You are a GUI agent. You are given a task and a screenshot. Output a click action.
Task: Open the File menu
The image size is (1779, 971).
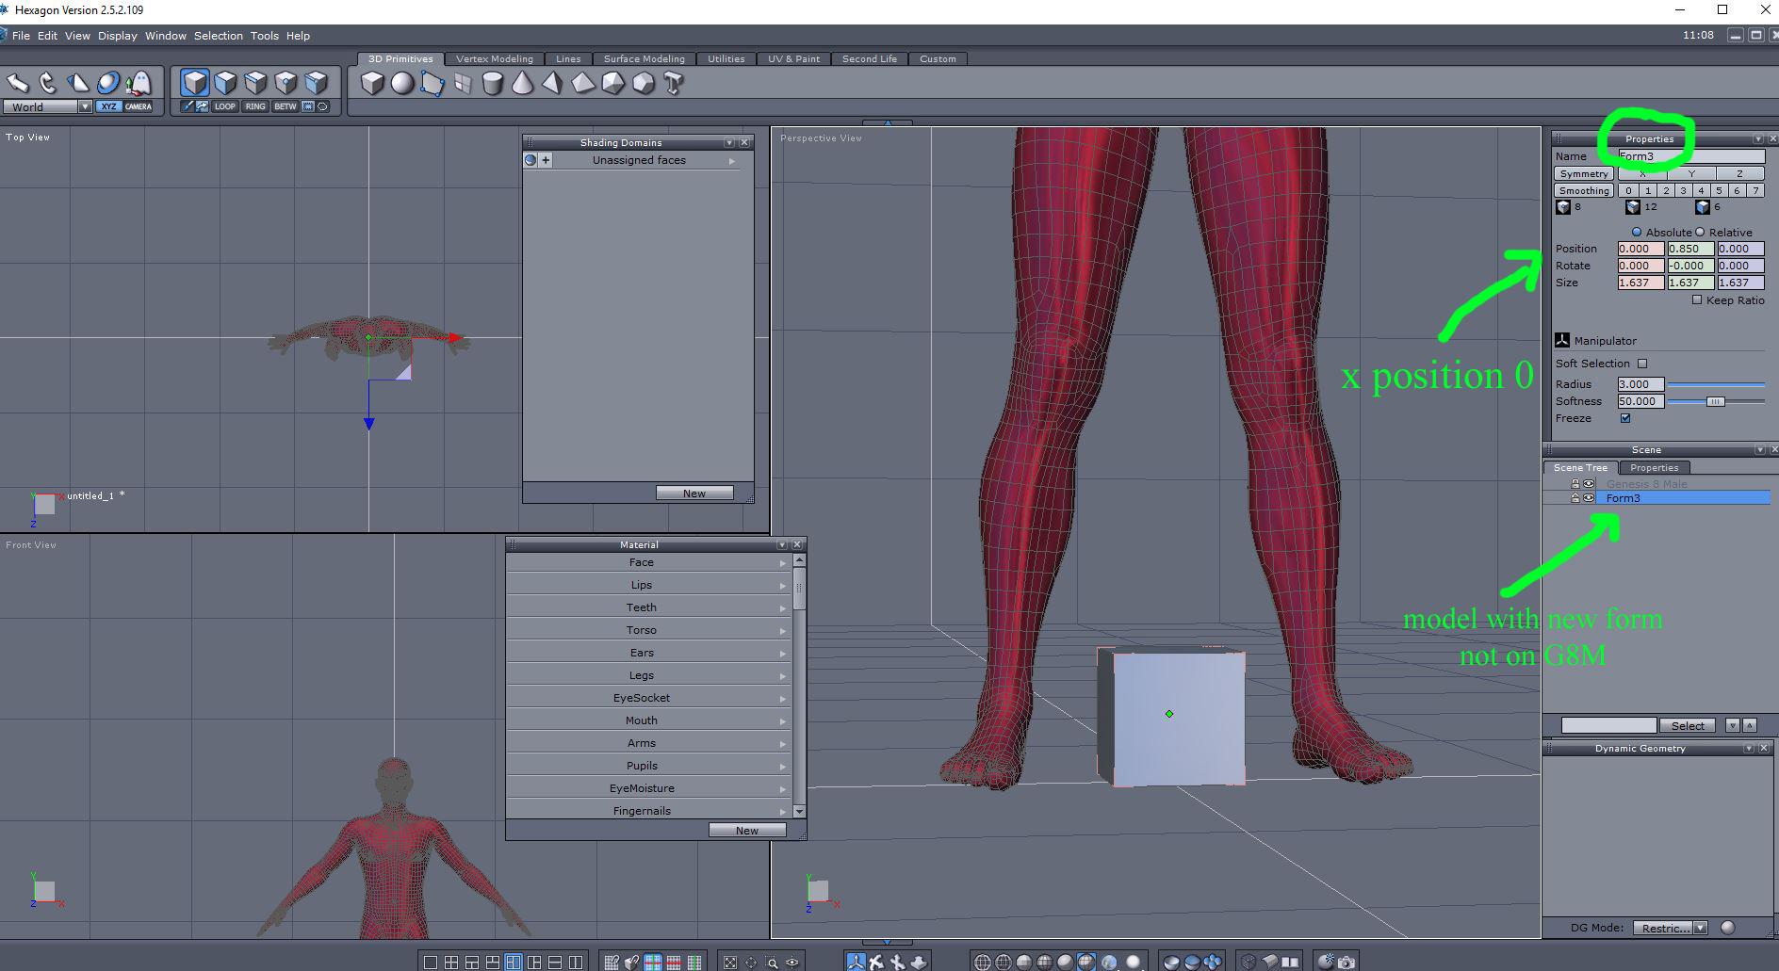[21, 36]
